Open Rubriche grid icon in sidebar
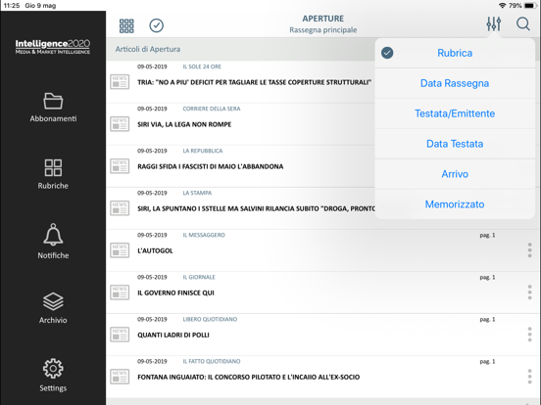541x405 pixels. click(53, 167)
